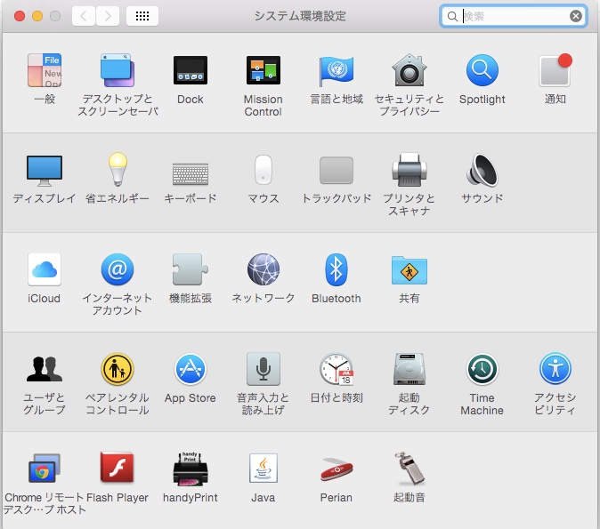The height and width of the screenshot is (529, 600).
Task: Click the show-all grid button
Action: [x=142, y=16]
